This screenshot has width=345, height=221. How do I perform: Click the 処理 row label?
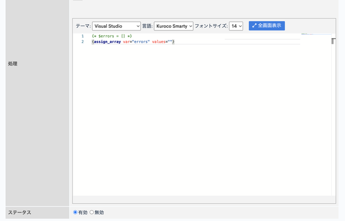coord(13,64)
